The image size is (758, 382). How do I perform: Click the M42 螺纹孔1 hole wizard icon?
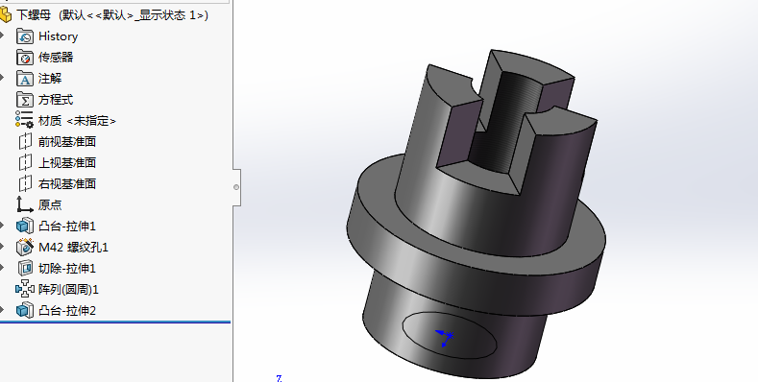coord(25,247)
